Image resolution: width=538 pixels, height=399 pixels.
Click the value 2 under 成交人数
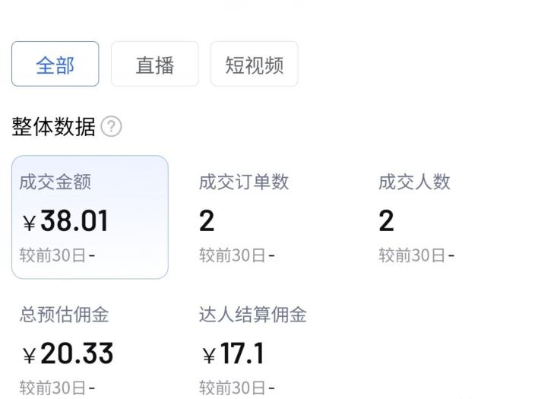point(386,221)
